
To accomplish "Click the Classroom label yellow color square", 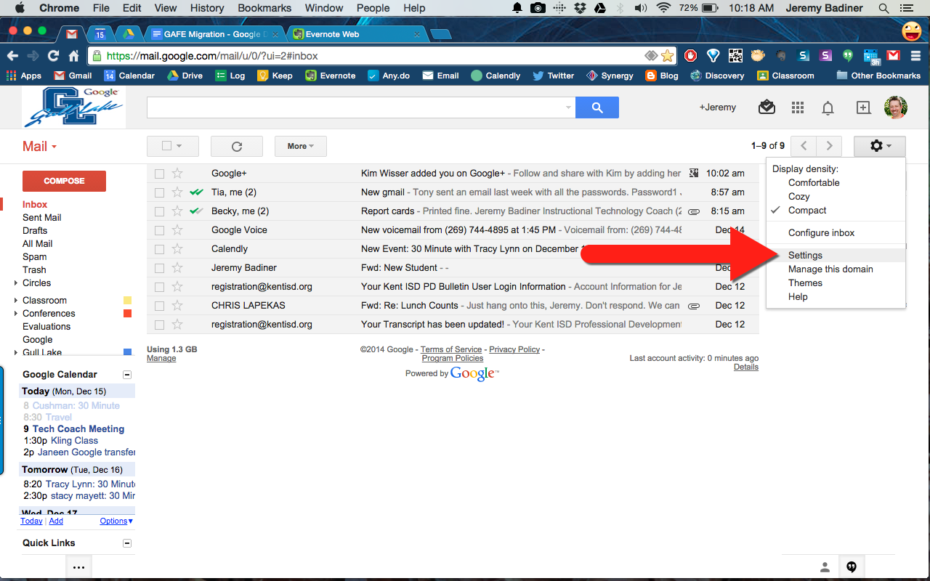I will [128, 301].
